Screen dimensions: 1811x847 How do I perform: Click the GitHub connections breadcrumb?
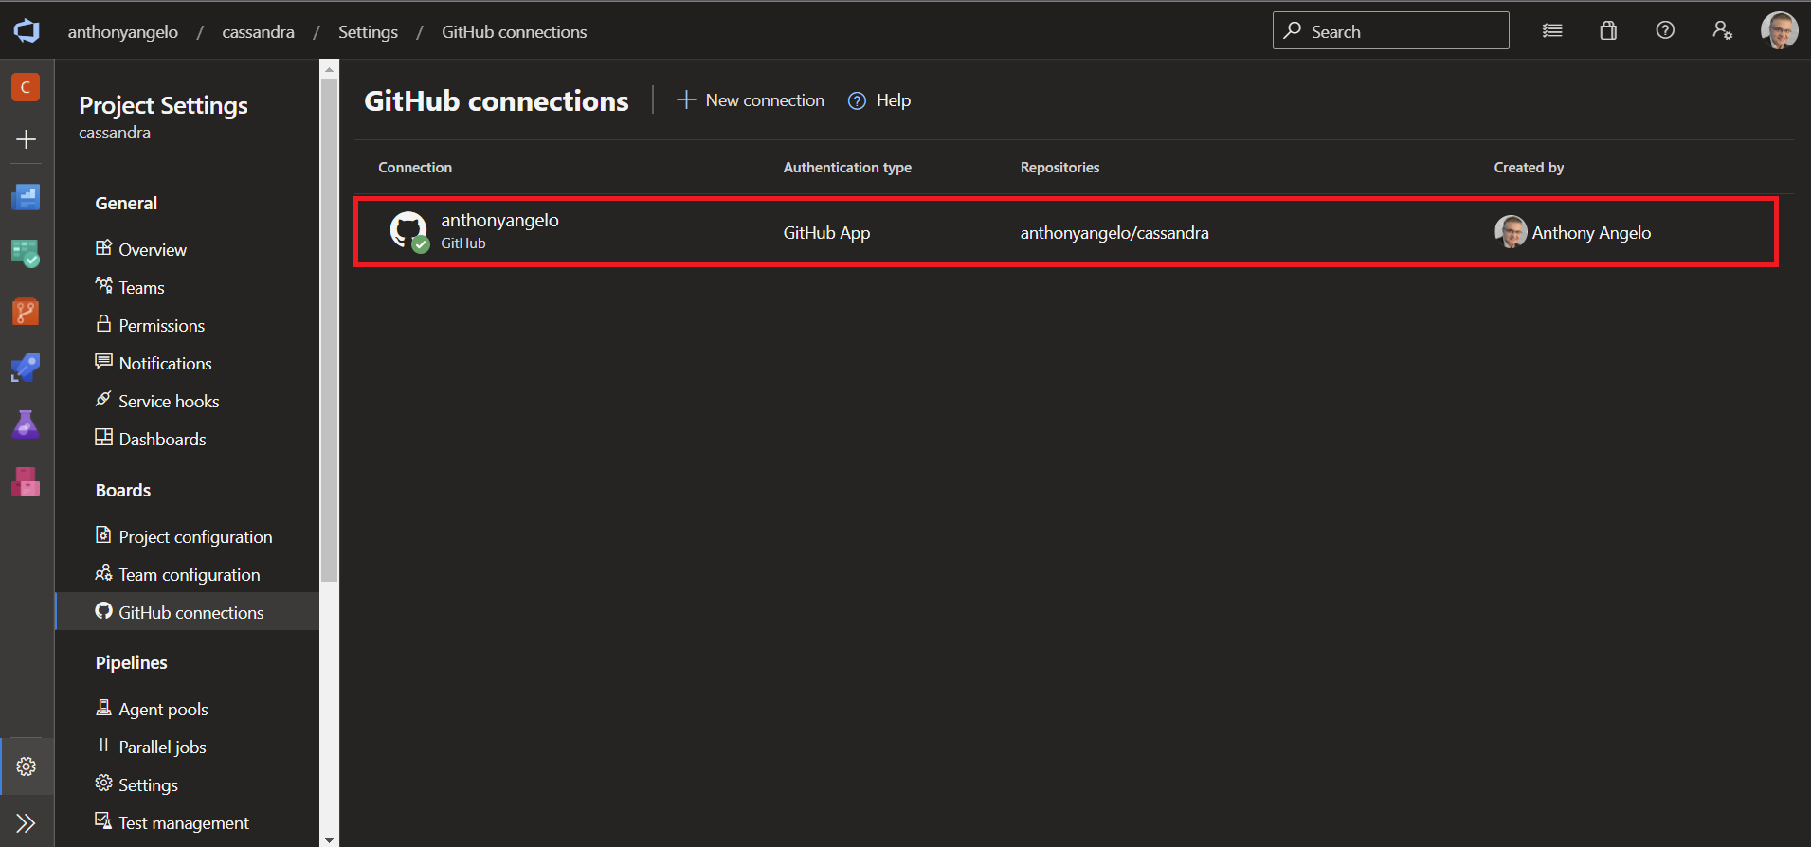(x=514, y=31)
